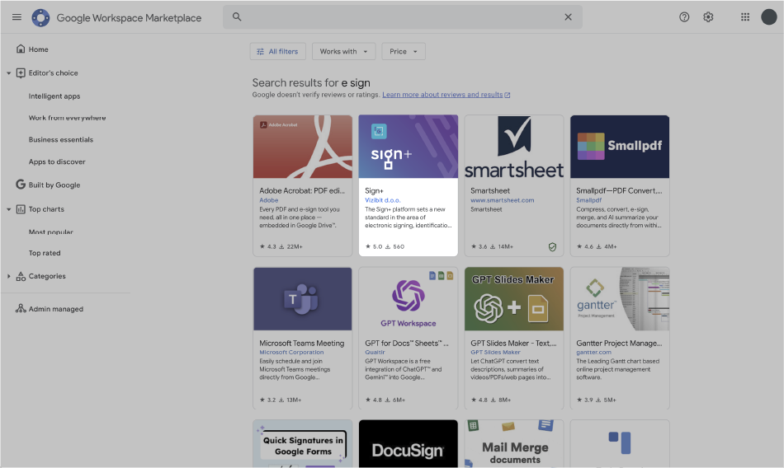Screen dimensions: 784x468
Task: Open the Smallpdf app banner
Action: coord(620,147)
